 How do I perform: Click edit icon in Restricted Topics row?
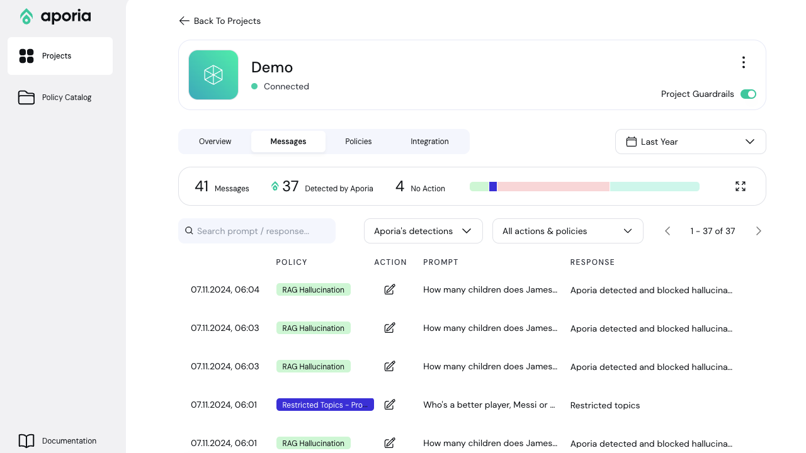(x=390, y=405)
